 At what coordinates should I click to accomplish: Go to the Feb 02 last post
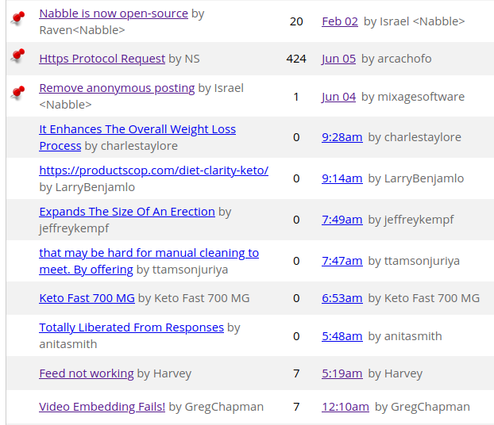340,21
